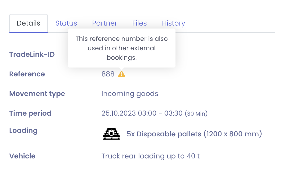Click the Truck rear loading value

click(150, 156)
